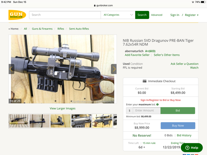Click the maximum bid info icon

pyautogui.click(x=157, y=105)
